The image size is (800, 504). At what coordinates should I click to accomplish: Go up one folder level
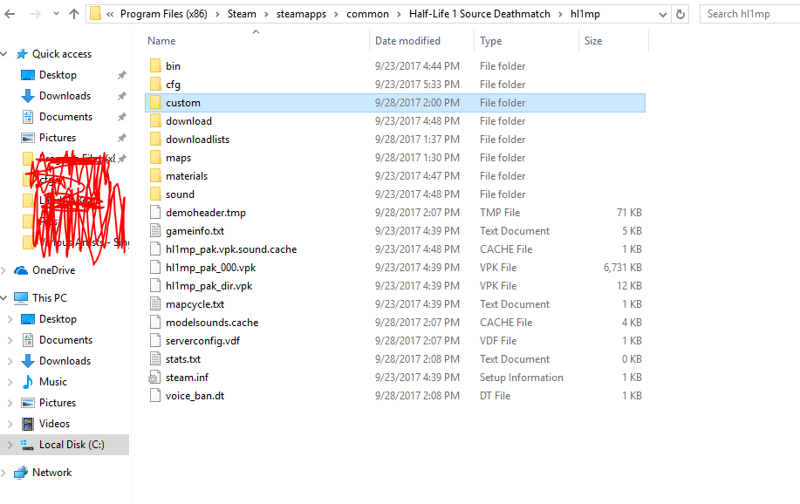pos(74,14)
